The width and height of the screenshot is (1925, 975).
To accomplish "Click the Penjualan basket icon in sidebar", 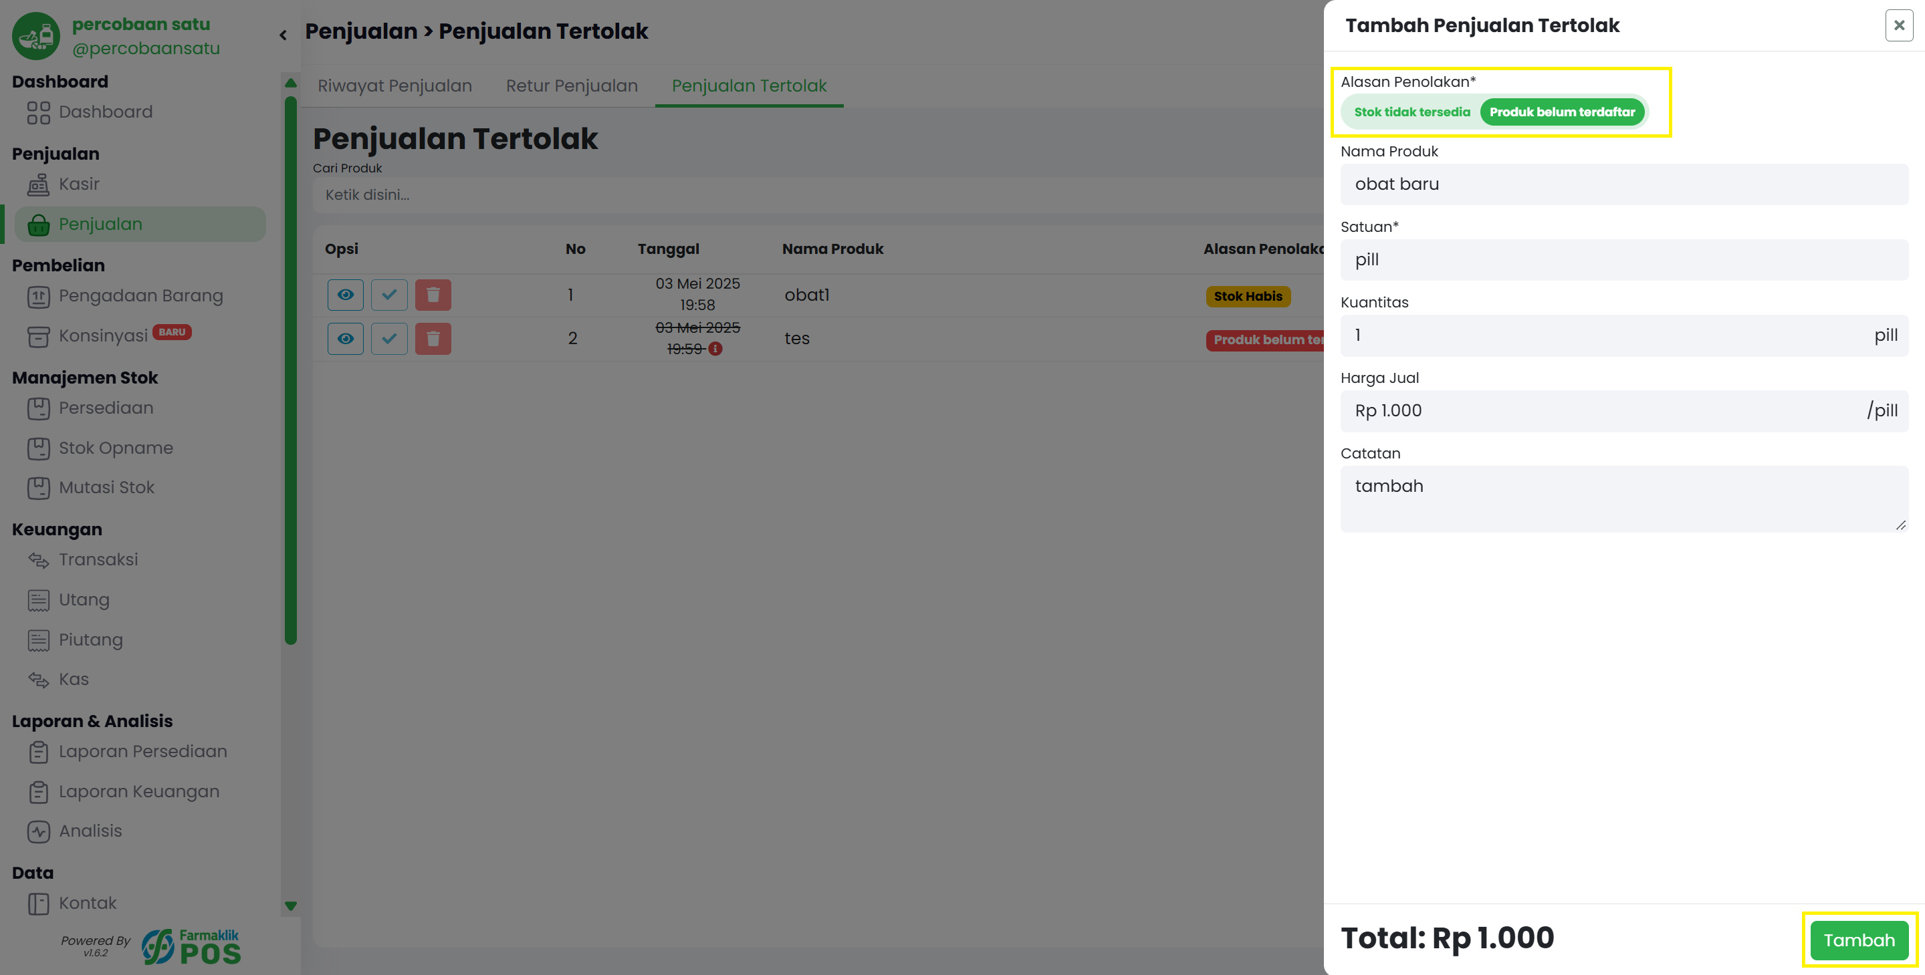I will point(38,225).
